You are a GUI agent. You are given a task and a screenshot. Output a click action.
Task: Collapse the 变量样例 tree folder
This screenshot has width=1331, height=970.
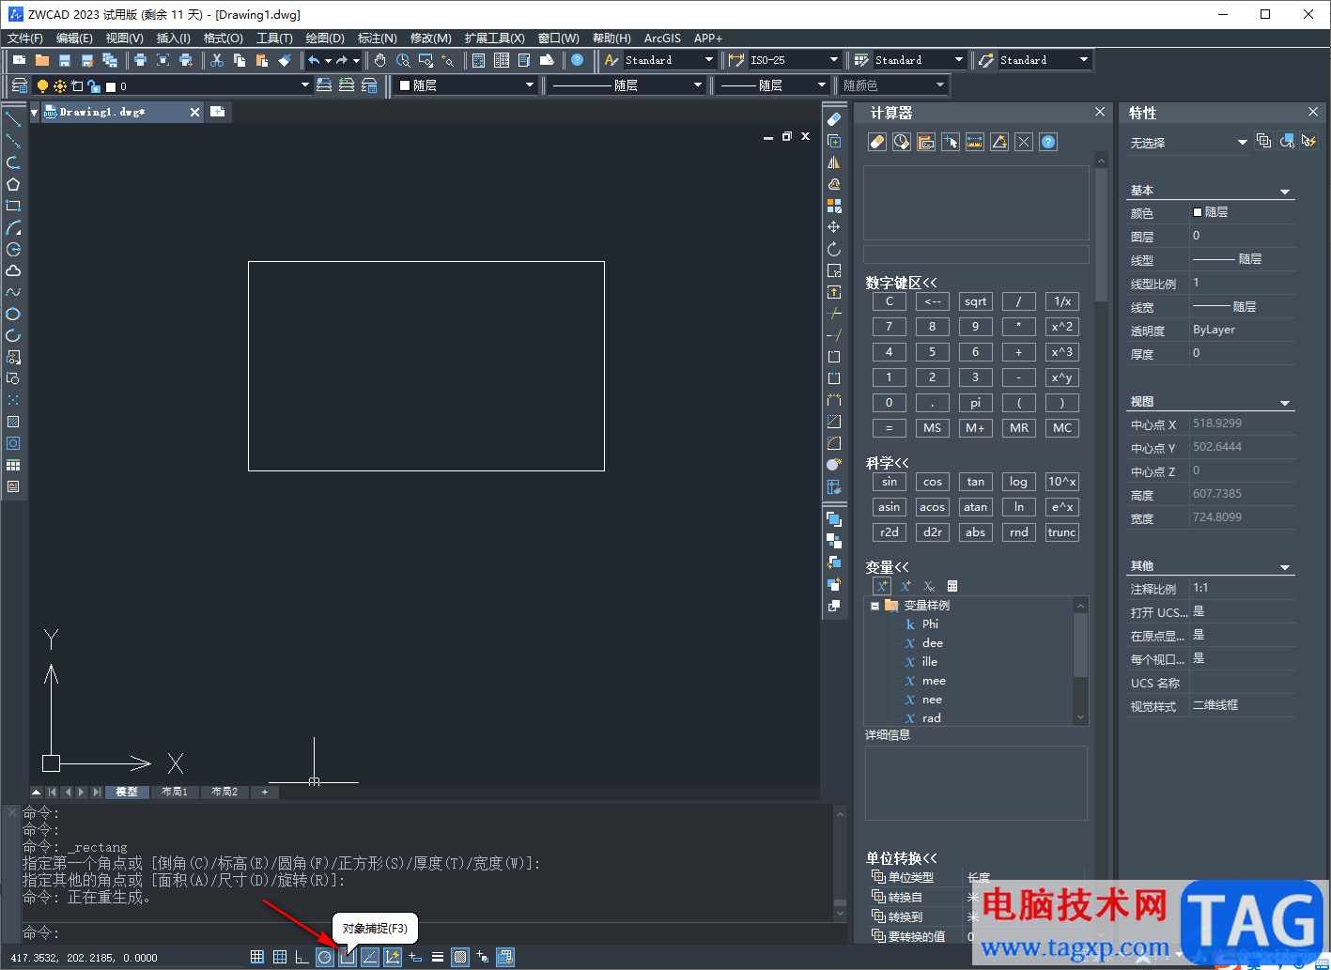(874, 606)
